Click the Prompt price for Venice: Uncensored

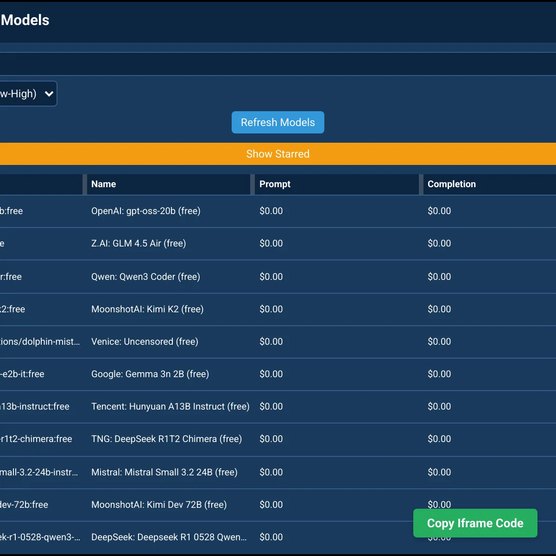(271, 341)
